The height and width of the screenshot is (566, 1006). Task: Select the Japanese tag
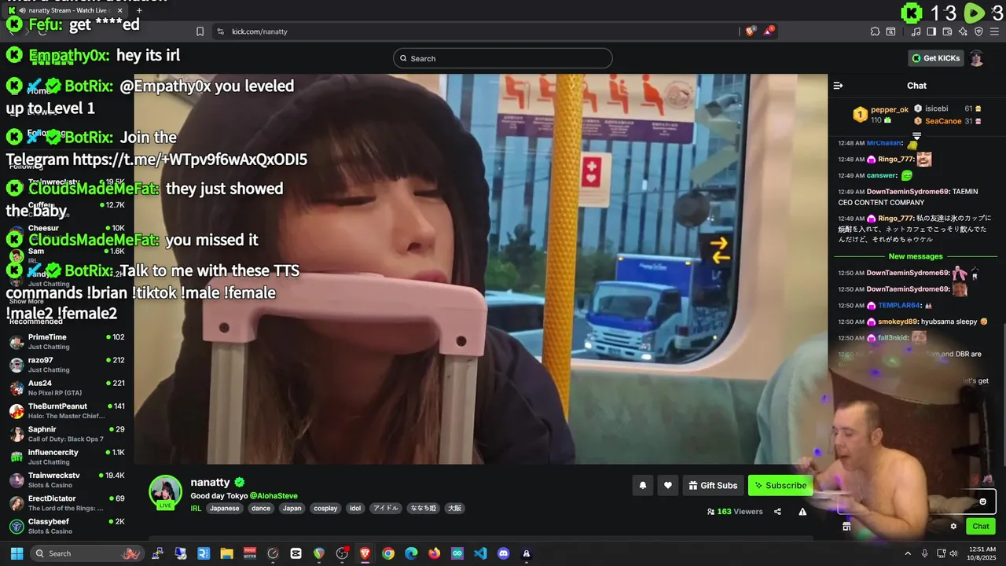(x=224, y=509)
